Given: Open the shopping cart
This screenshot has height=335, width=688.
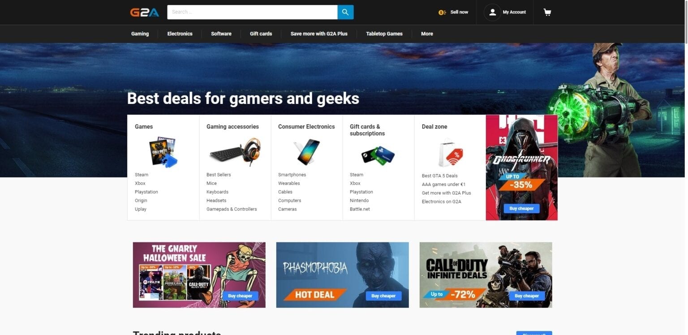Looking at the screenshot, I should tap(547, 12).
